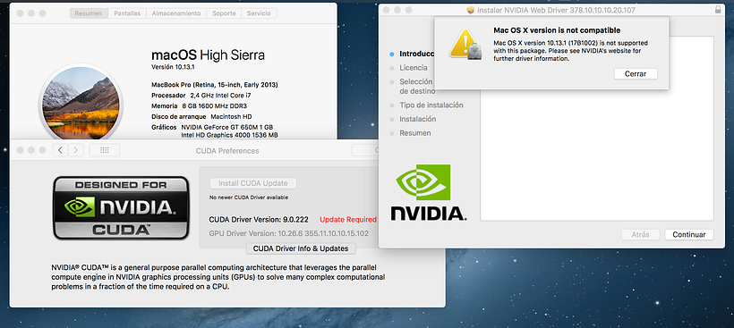The width and height of the screenshot is (734, 328).
Task: Click MacBook Pro (Retina, 15-inch, Early 2013) text
Action: pyautogui.click(x=215, y=85)
